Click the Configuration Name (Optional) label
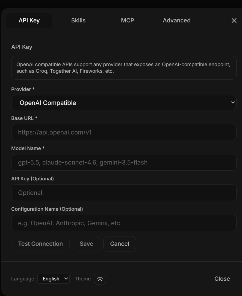242x296 pixels. pyautogui.click(x=47, y=209)
